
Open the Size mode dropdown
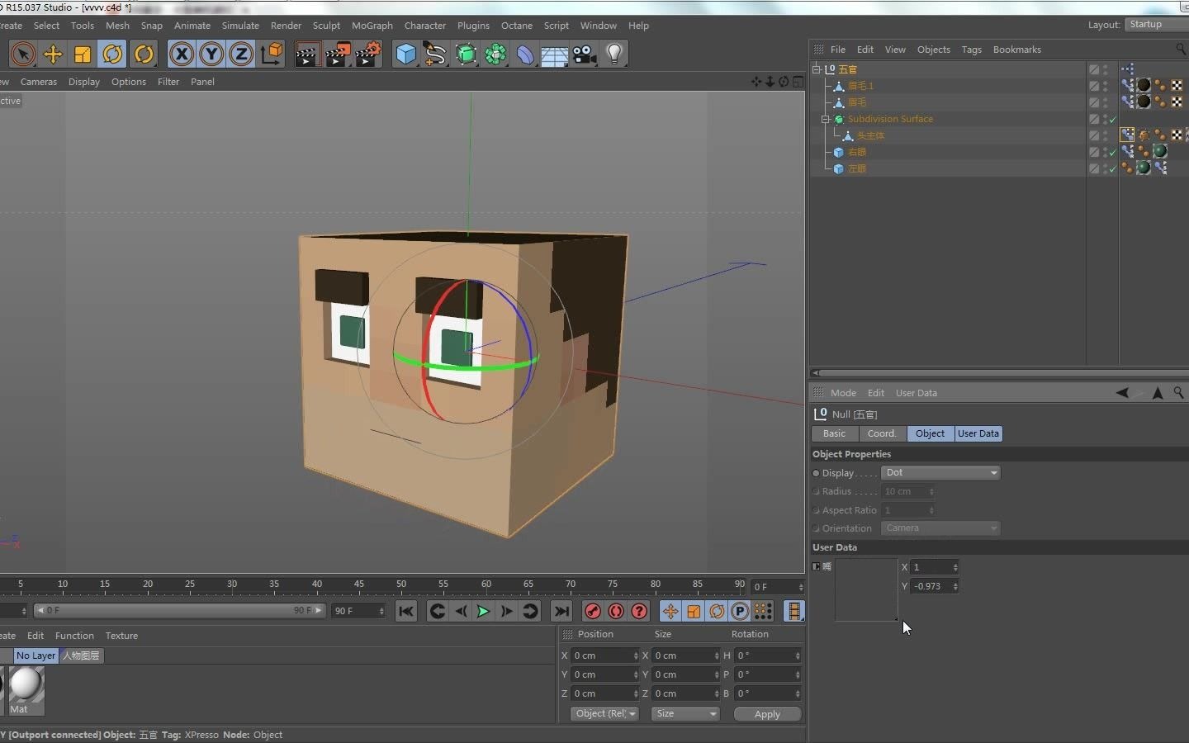click(x=685, y=714)
